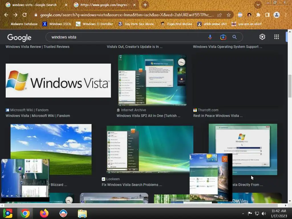Image resolution: width=292 pixels, height=219 pixels.
Task: Open 'Rest in Peace Windows Vista' link
Action: click(x=218, y=116)
